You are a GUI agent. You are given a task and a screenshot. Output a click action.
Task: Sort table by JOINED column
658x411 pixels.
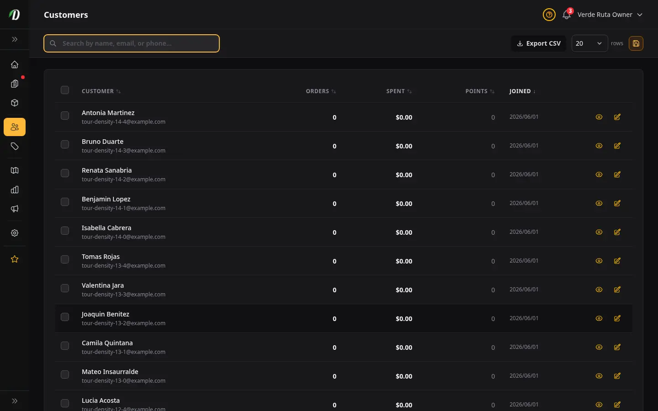[522, 91]
